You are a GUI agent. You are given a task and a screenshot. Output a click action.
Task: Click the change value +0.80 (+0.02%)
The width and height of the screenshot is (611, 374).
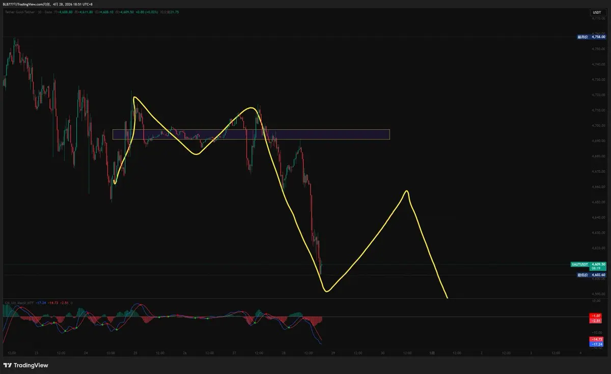click(147, 12)
